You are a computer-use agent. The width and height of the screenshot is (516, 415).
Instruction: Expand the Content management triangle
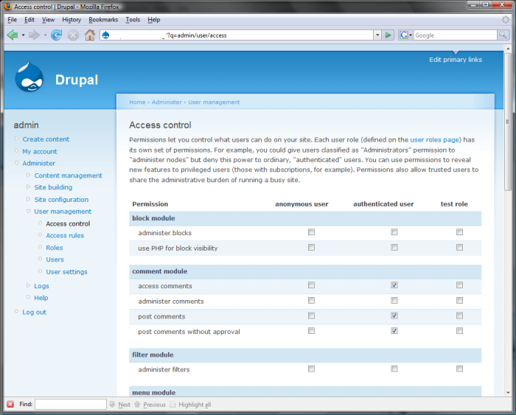(x=28, y=175)
